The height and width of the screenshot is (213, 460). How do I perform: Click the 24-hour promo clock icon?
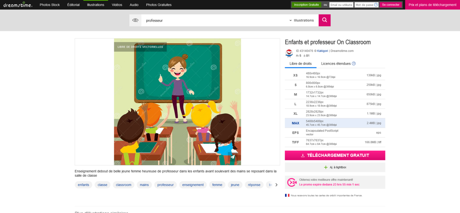(292, 182)
